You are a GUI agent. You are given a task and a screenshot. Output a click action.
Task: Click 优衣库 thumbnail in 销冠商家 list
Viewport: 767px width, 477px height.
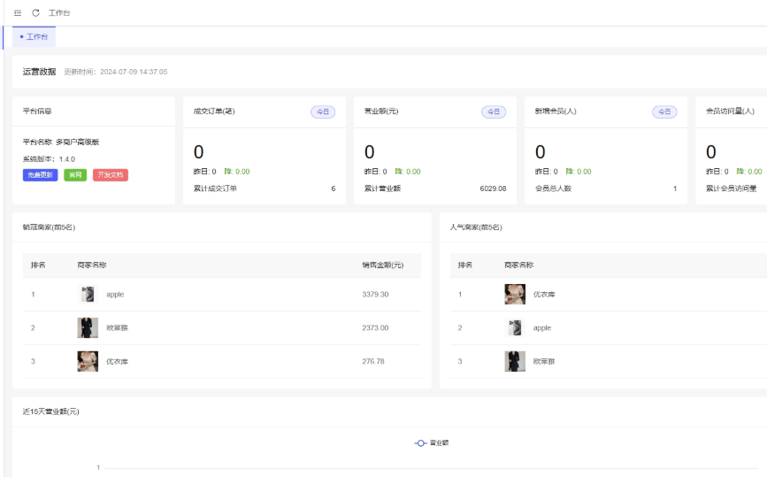87,361
